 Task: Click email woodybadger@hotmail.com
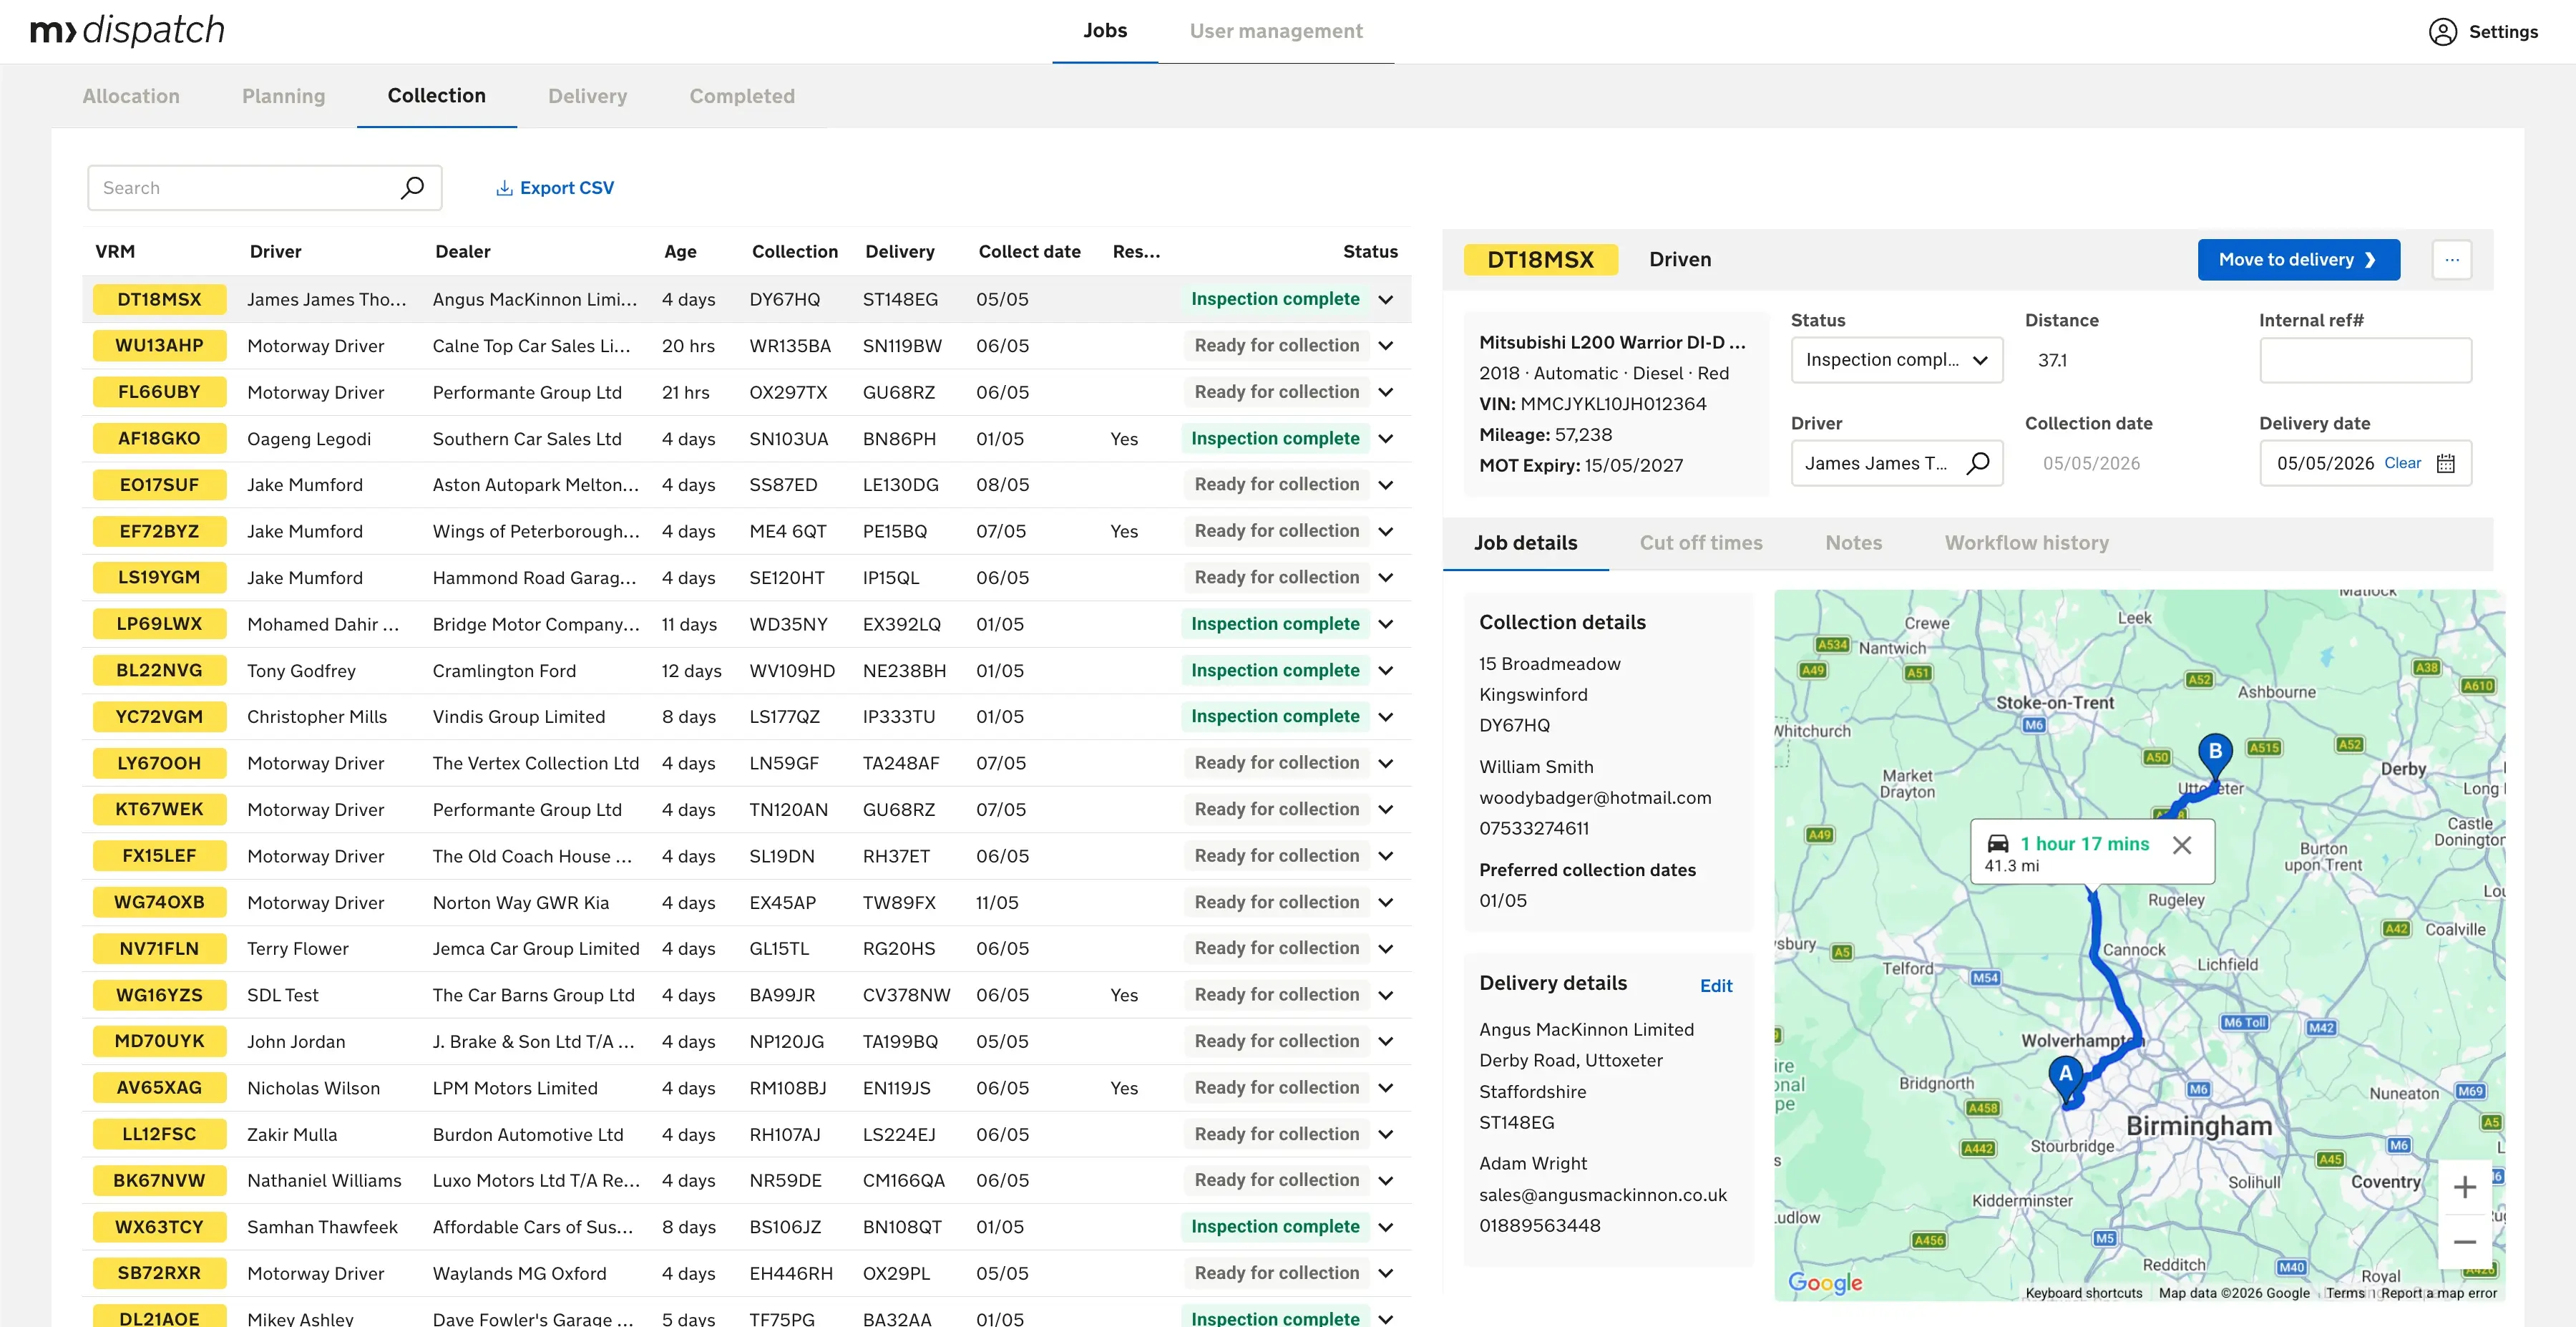point(1595,798)
